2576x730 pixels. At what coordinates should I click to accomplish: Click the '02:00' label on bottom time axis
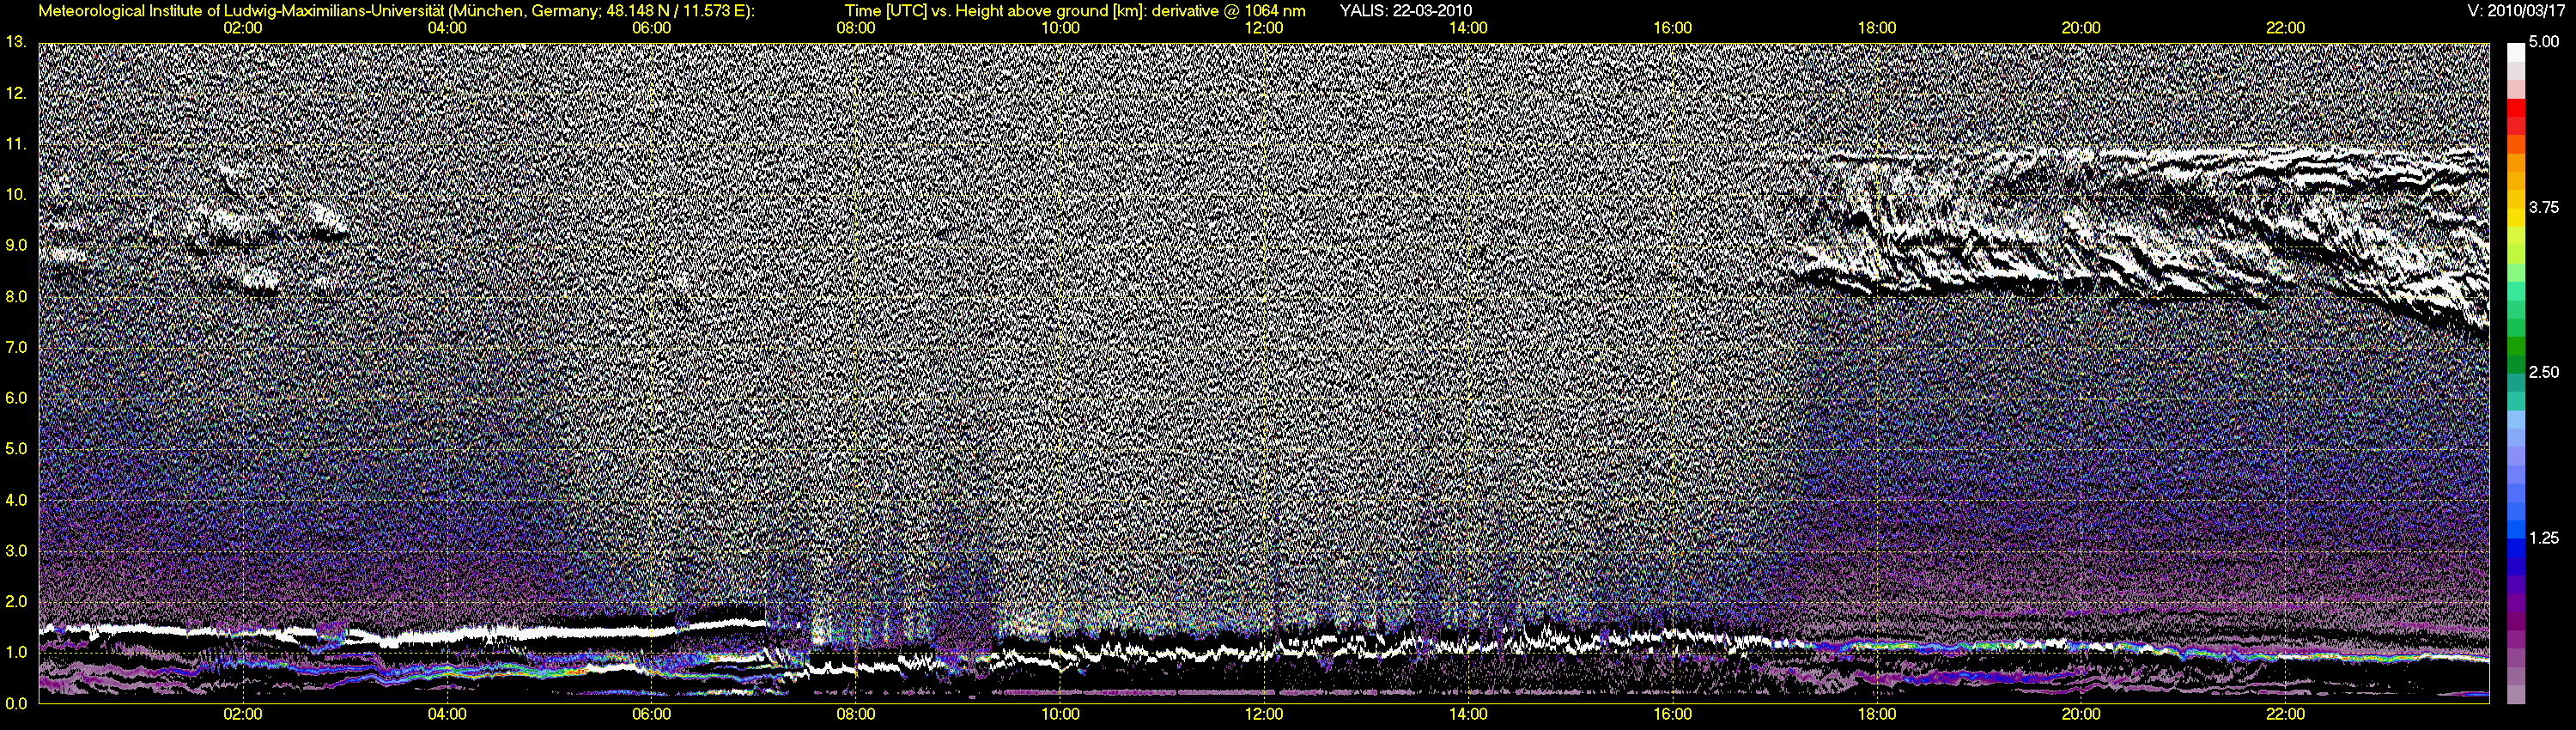[243, 715]
